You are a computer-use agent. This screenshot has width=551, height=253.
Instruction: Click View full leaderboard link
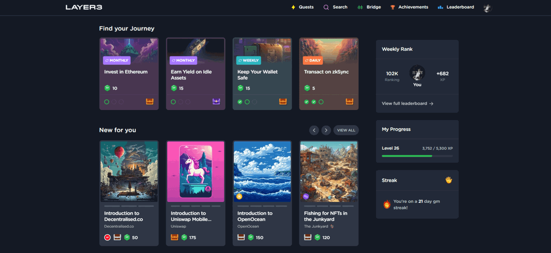point(408,104)
